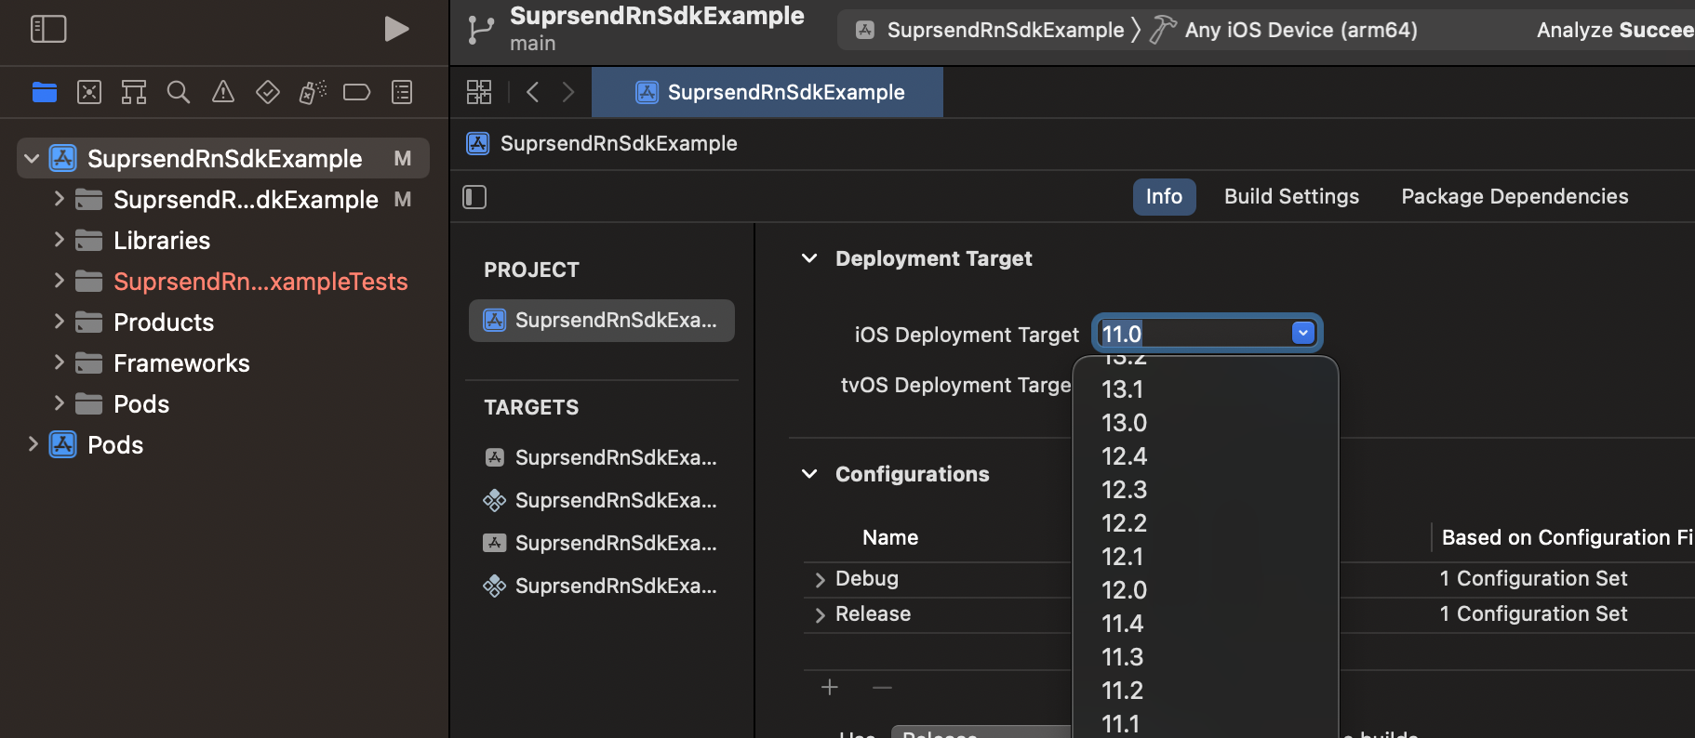Choose 11.4 from the version list

point(1205,624)
